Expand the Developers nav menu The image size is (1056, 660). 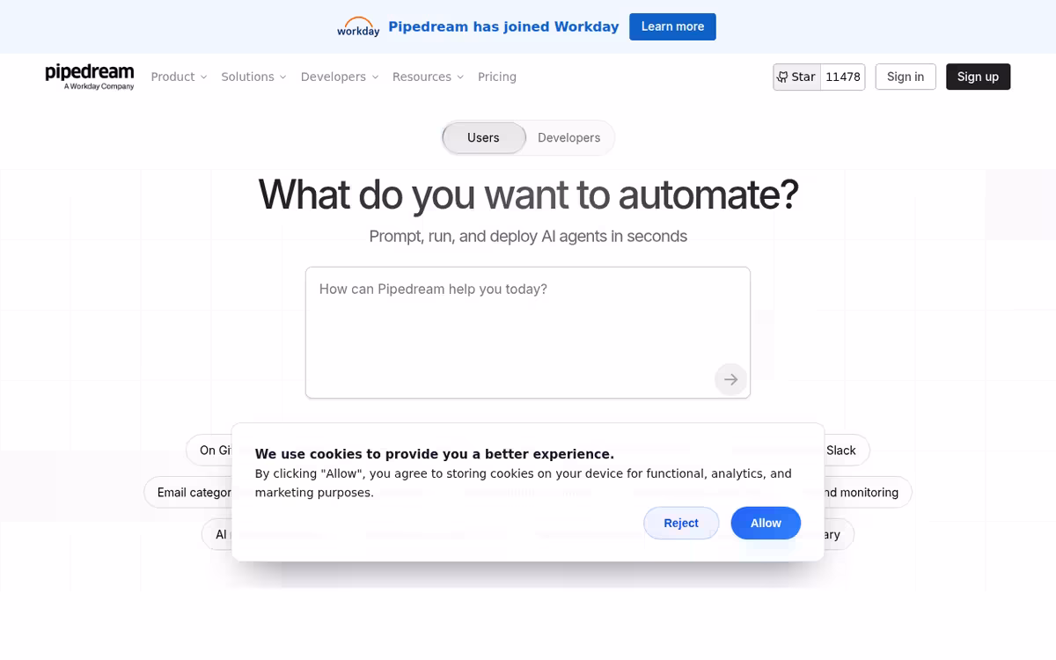(340, 77)
